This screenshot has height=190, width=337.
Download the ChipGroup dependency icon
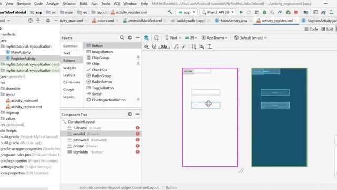[138, 58]
